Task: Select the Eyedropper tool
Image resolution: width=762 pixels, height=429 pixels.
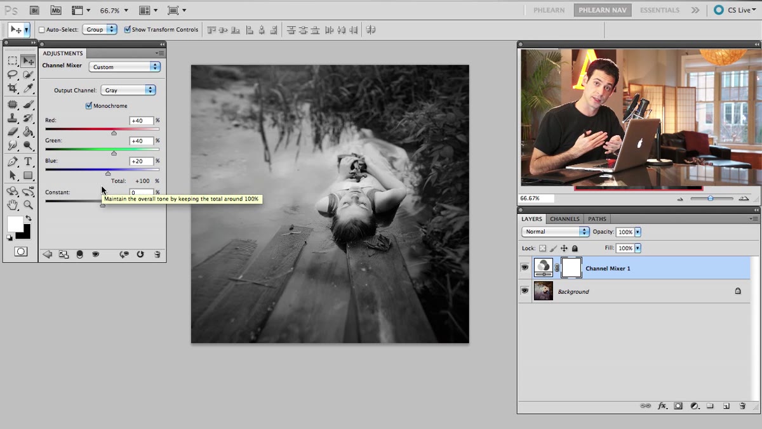Action: (28, 88)
